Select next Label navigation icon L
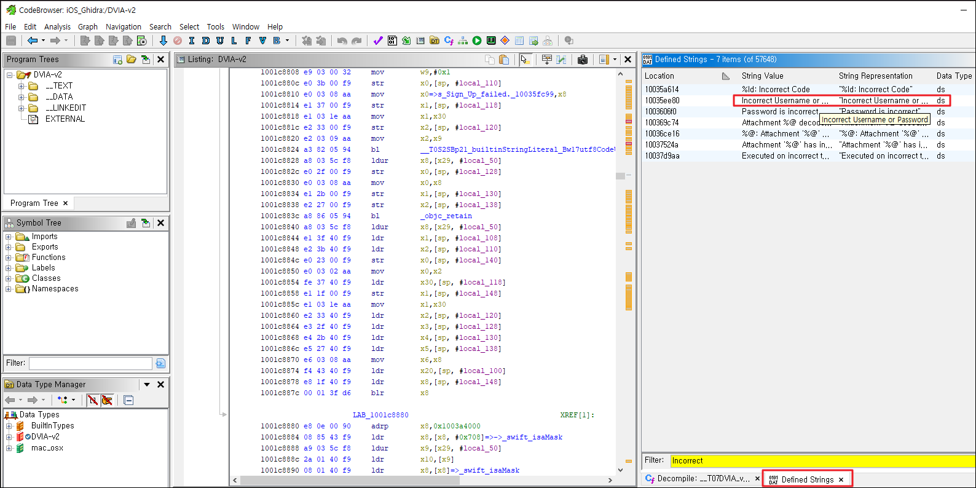976x488 pixels. 234,41
